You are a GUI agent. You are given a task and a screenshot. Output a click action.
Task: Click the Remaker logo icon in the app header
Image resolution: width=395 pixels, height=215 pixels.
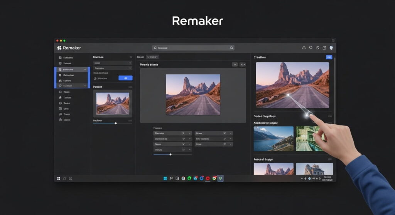(59, 48)
